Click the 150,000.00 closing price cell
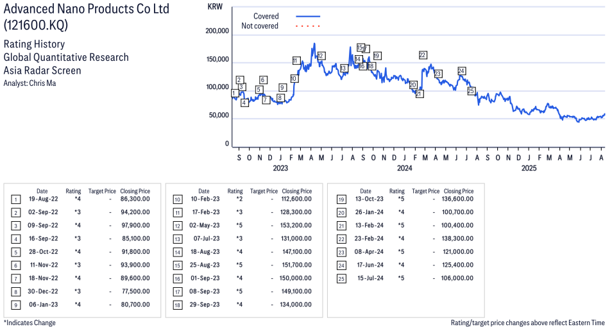Viewport: 612px width, 327px height. (296, 278)
